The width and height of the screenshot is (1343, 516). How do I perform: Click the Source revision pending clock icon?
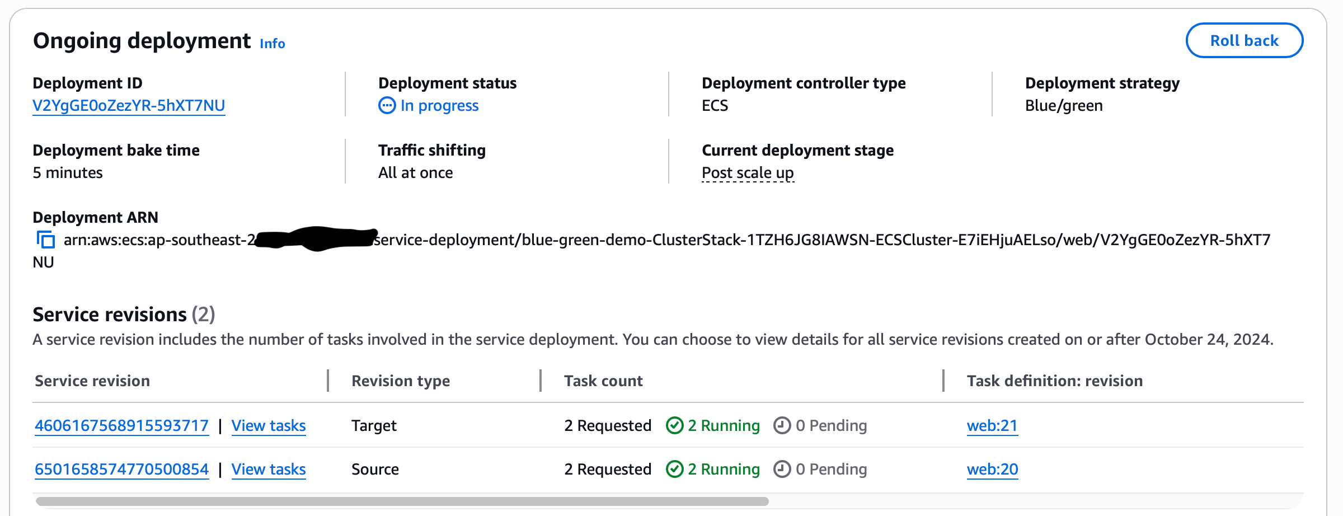(x=782, y=469)
